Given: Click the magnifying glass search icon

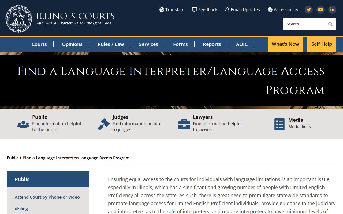Looking at the screenshot, I should tap(330, 24).
